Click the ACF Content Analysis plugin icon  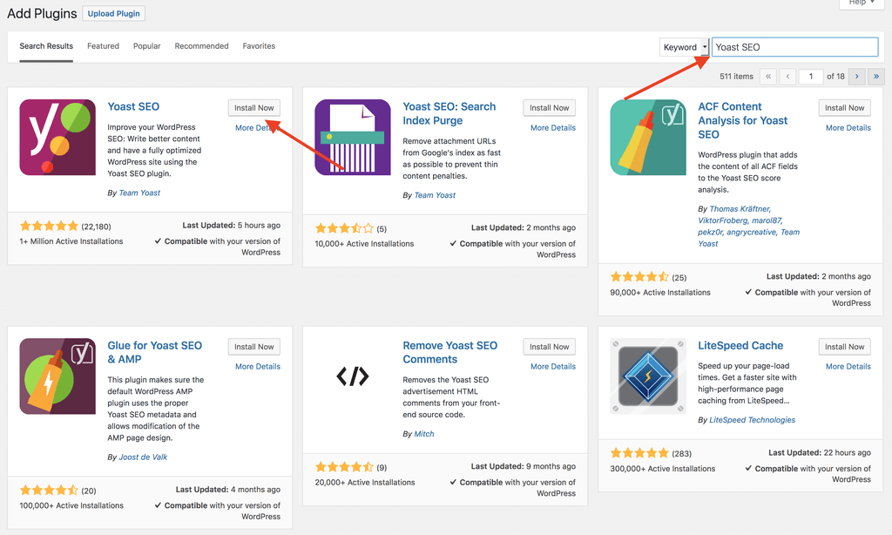tap(648, 137)
